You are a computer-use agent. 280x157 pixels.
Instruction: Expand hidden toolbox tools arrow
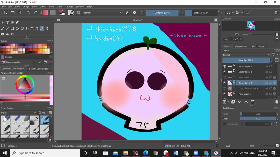27,36
